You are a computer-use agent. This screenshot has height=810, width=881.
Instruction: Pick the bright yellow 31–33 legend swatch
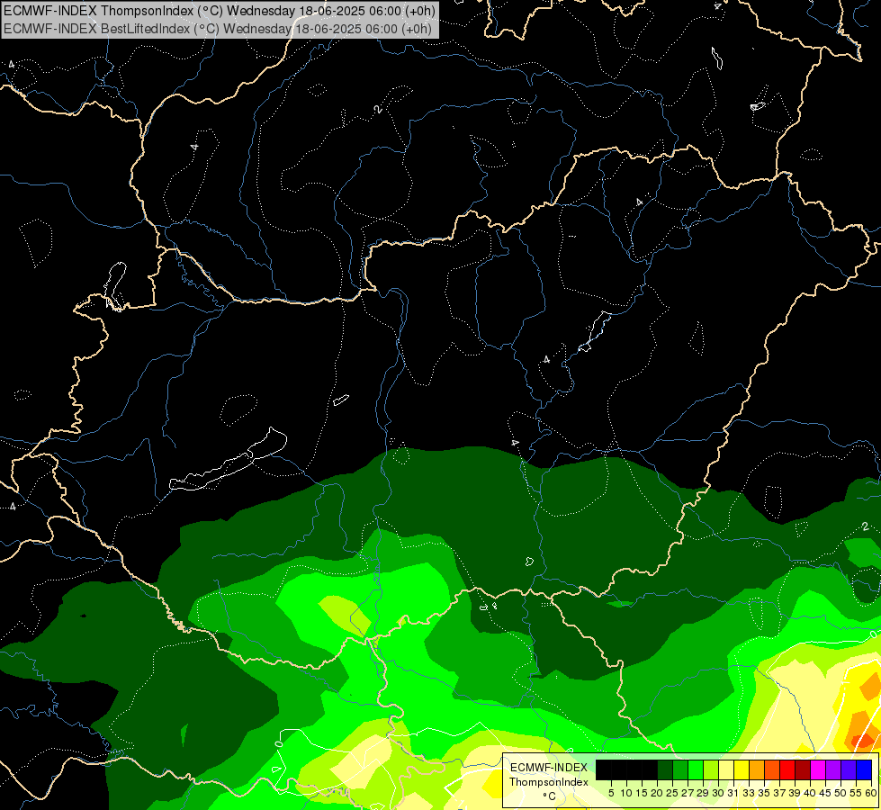tap(742, 769)
